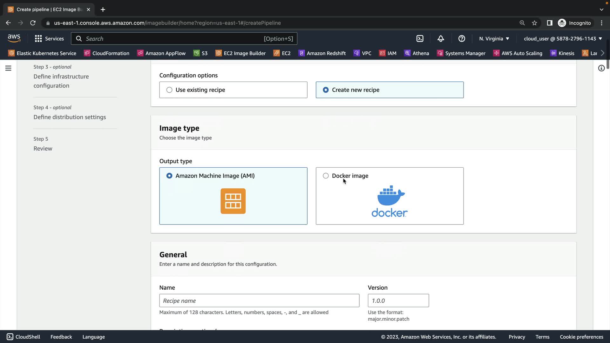Select Use existing recipe option

pos(169,90)
